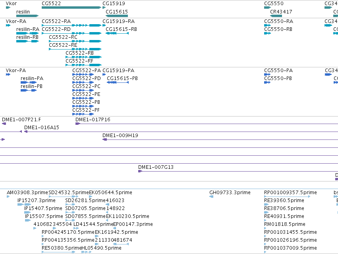The image size is (338, 254).
Task: Click the SD07205.5prime EST label
Action: click(x=85, y=208)
